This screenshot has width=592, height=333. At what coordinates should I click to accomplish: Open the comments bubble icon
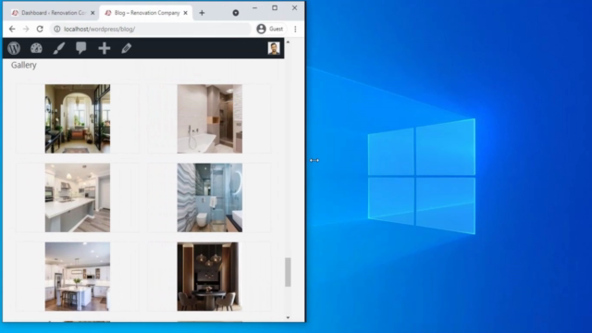(x=81, y=48)
